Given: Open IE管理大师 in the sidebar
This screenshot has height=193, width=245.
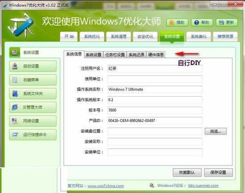Looking at the screenshot, I should click(x=33, y=108).
